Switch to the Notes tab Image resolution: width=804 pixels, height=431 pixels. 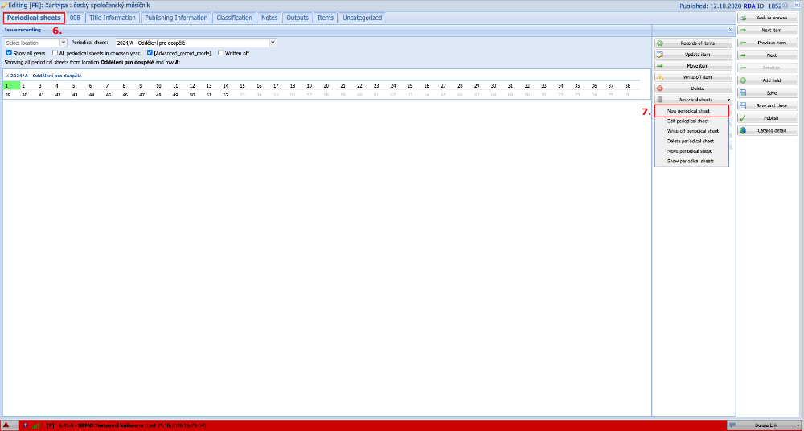click(269, 18)
